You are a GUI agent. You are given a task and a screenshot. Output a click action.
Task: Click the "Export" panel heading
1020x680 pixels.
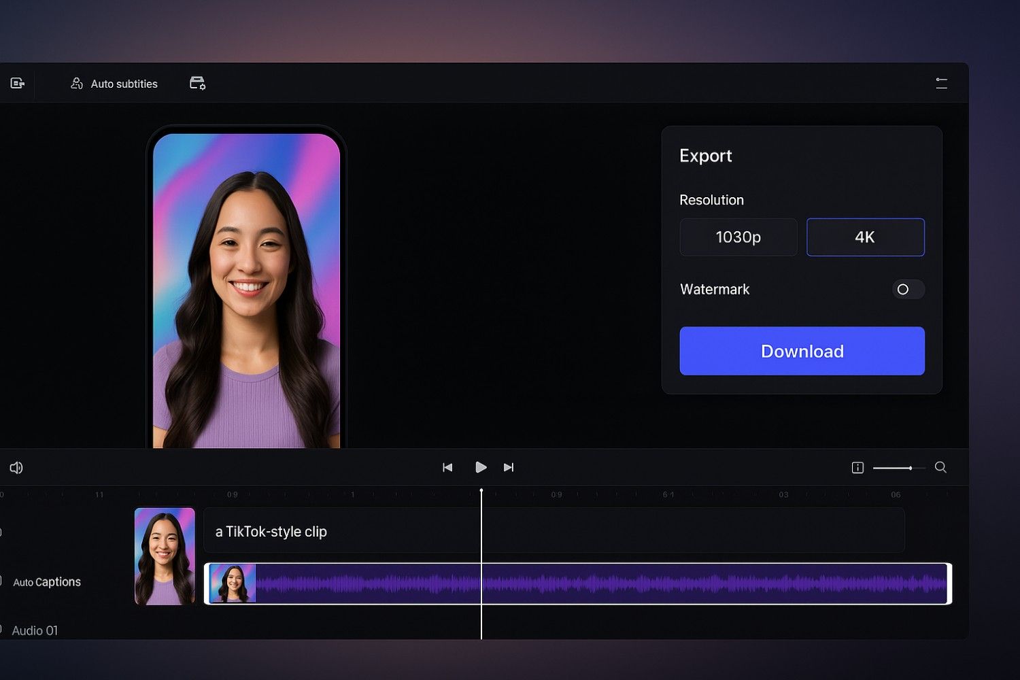(x=706, y=156)
